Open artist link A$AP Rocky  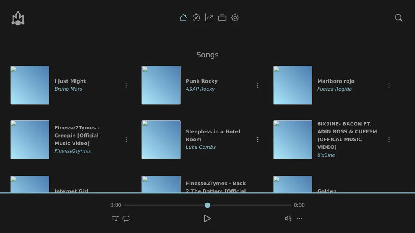coord(200,89)
